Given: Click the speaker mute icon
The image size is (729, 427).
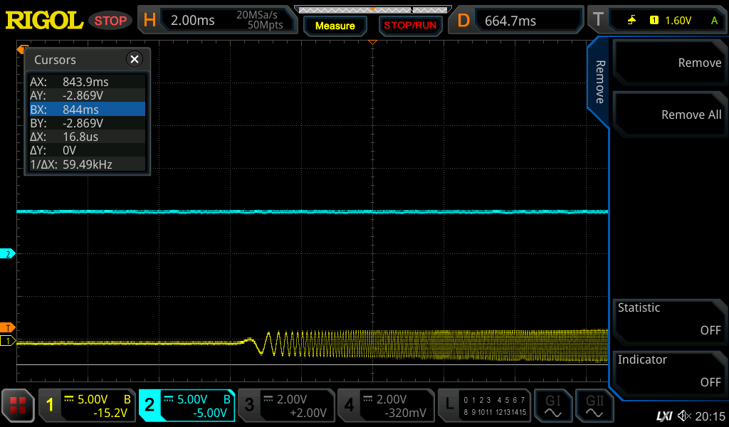Looking at the screenshot, I should [x=684, y=416].
